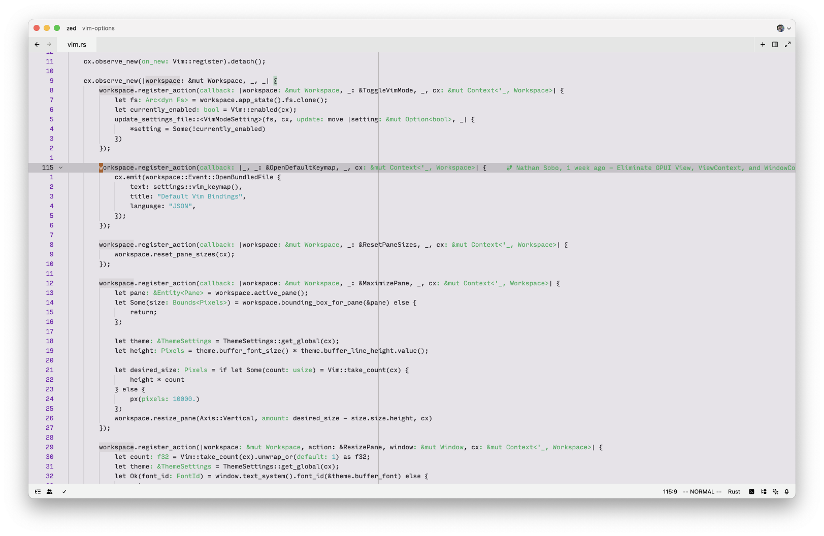Click "let currently_enabled" line
The height and width of the screenshot is (536, 824).
tap(206, 110)
